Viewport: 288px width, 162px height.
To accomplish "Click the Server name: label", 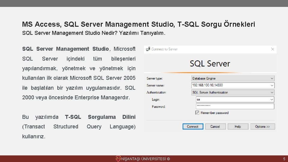I will 156,85.
